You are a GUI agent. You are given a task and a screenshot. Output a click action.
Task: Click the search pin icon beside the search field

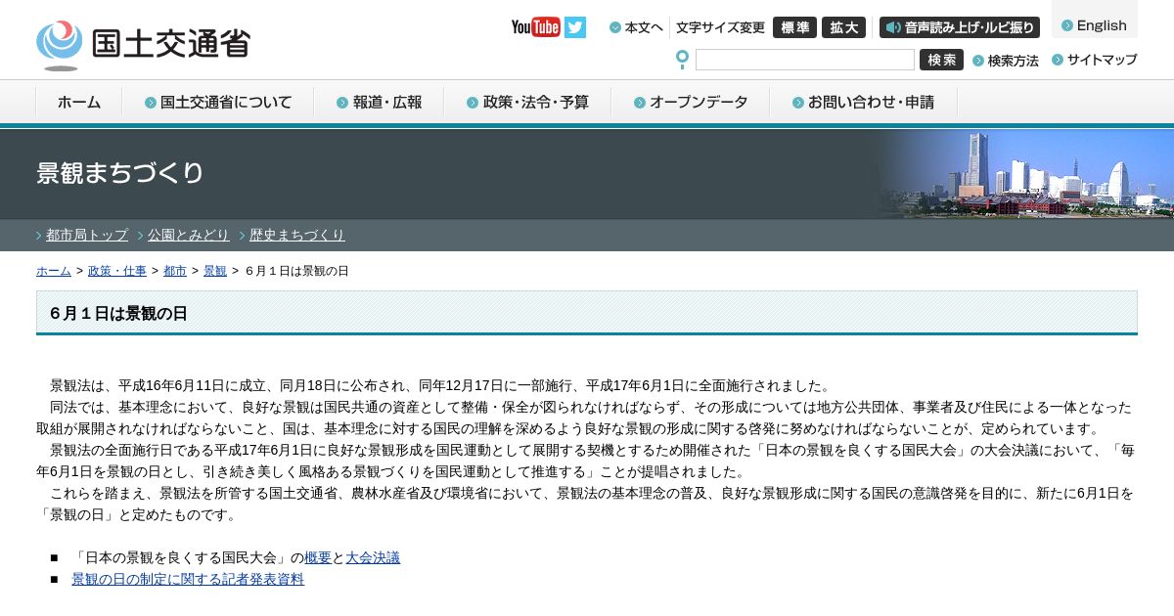(682, 60)
